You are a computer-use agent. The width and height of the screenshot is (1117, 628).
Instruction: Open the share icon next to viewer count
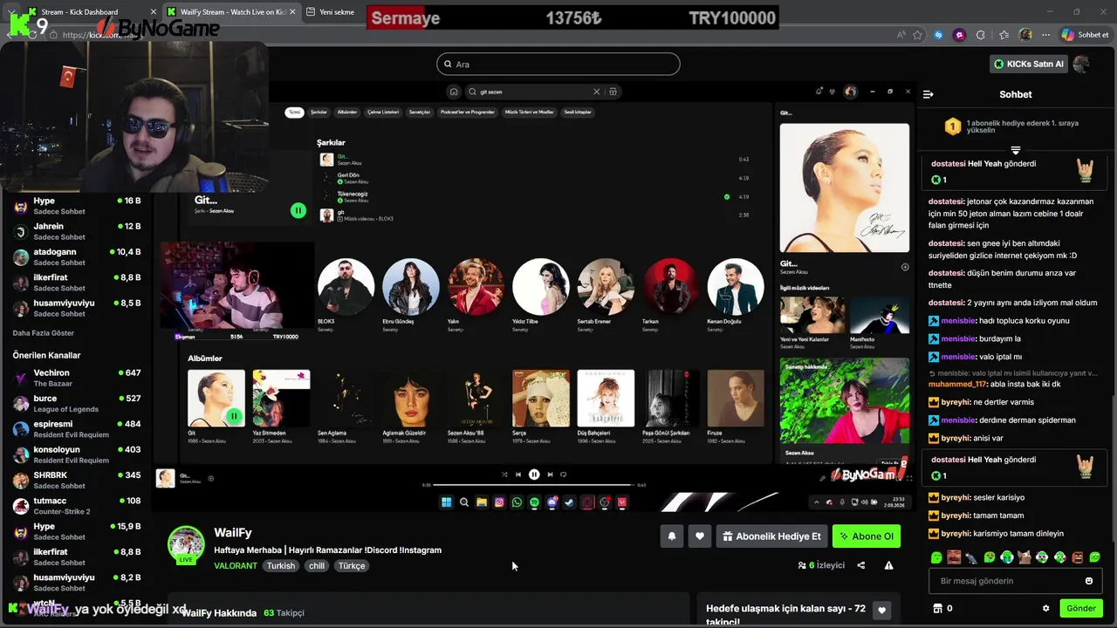click(x=861, y=565)
